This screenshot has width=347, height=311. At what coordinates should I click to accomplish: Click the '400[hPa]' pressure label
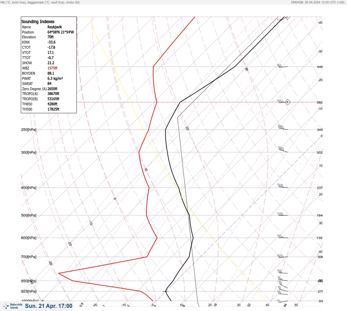(x=29, y=188)
